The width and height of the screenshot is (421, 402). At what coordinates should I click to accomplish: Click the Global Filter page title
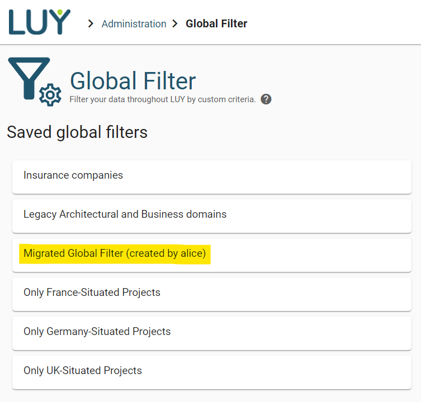click(x=133, y=81)
